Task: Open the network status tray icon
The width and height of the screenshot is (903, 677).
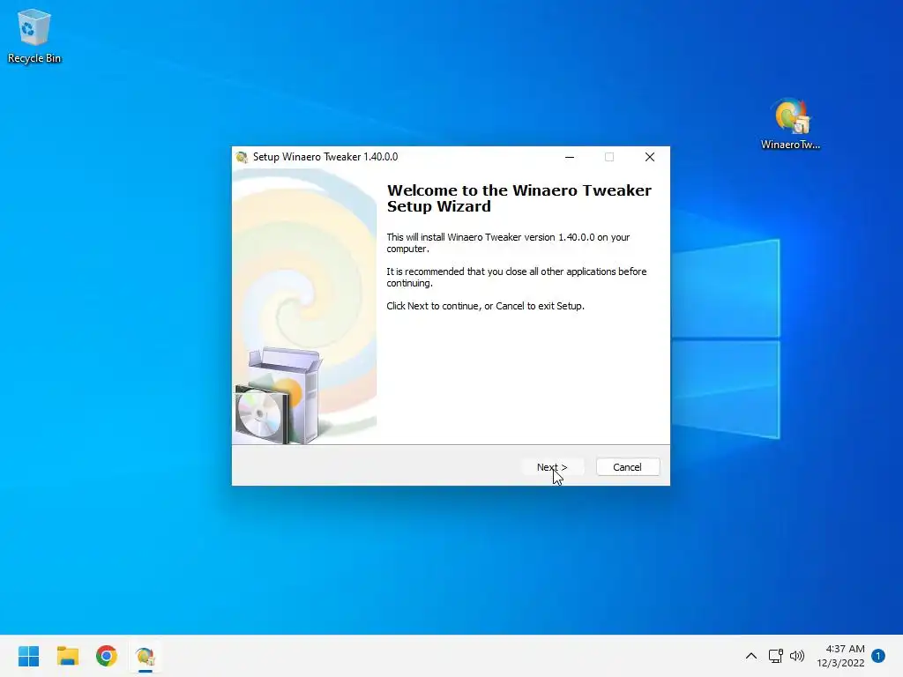Action: click(776, 656)
